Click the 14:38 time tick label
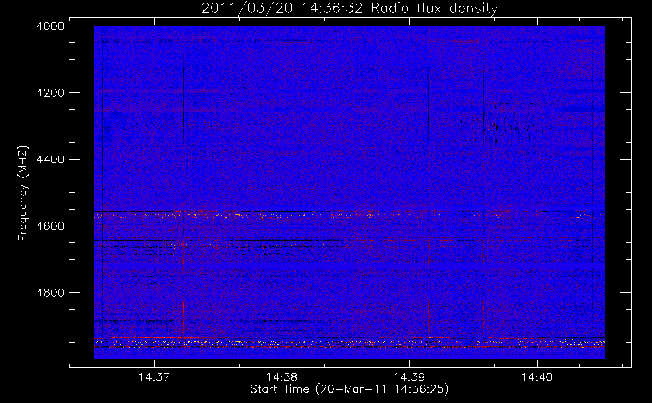Image resolution: width=652 pixels, height=403 pixels. point(282,377)
